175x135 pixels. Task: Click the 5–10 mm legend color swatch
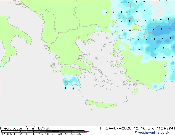point(30,131)
